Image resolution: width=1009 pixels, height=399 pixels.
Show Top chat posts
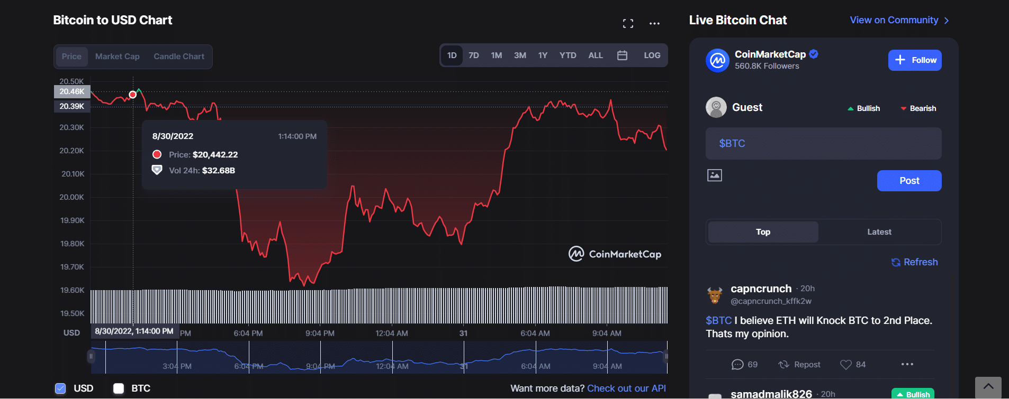(x=763, y=232)
